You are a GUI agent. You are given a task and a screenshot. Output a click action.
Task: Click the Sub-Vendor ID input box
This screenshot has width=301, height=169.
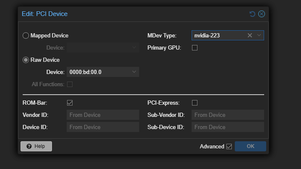coord(228,115)
